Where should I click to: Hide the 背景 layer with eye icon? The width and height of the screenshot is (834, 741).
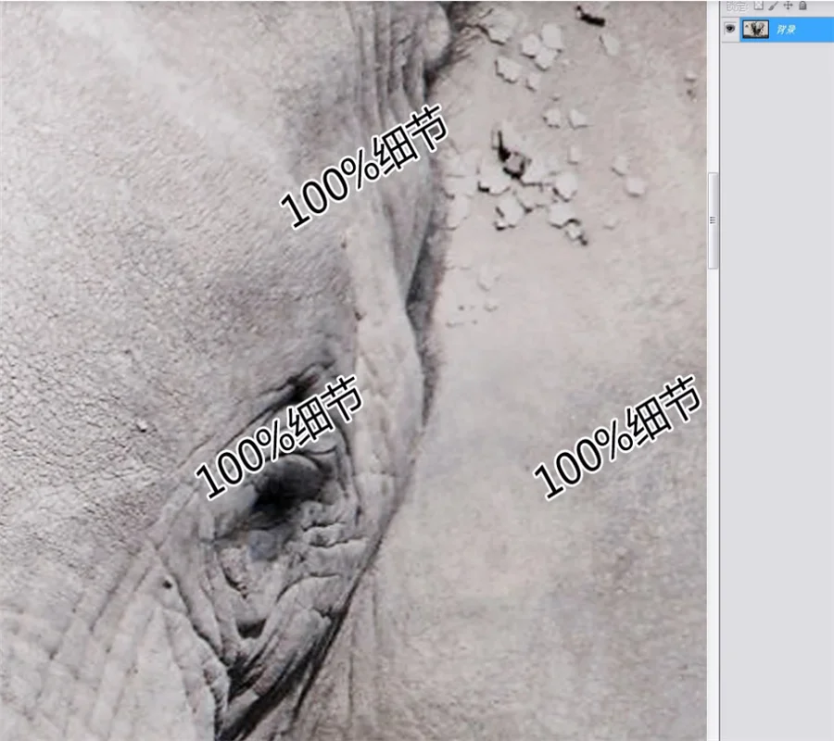[x=730, y=29]
